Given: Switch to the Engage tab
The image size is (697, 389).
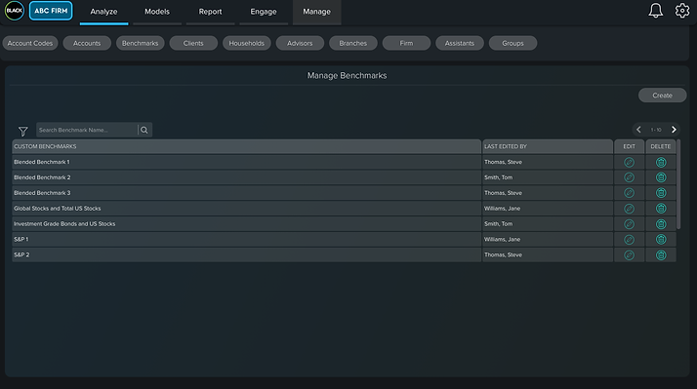Looking at the screenshot, I should pos(264,12).
